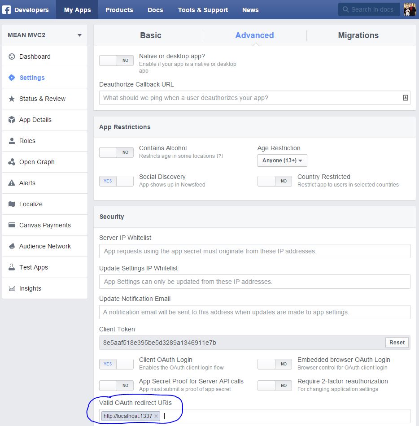Focus the Server IP Whitelist field
419x426 pixels.
(x=255, y=251)
